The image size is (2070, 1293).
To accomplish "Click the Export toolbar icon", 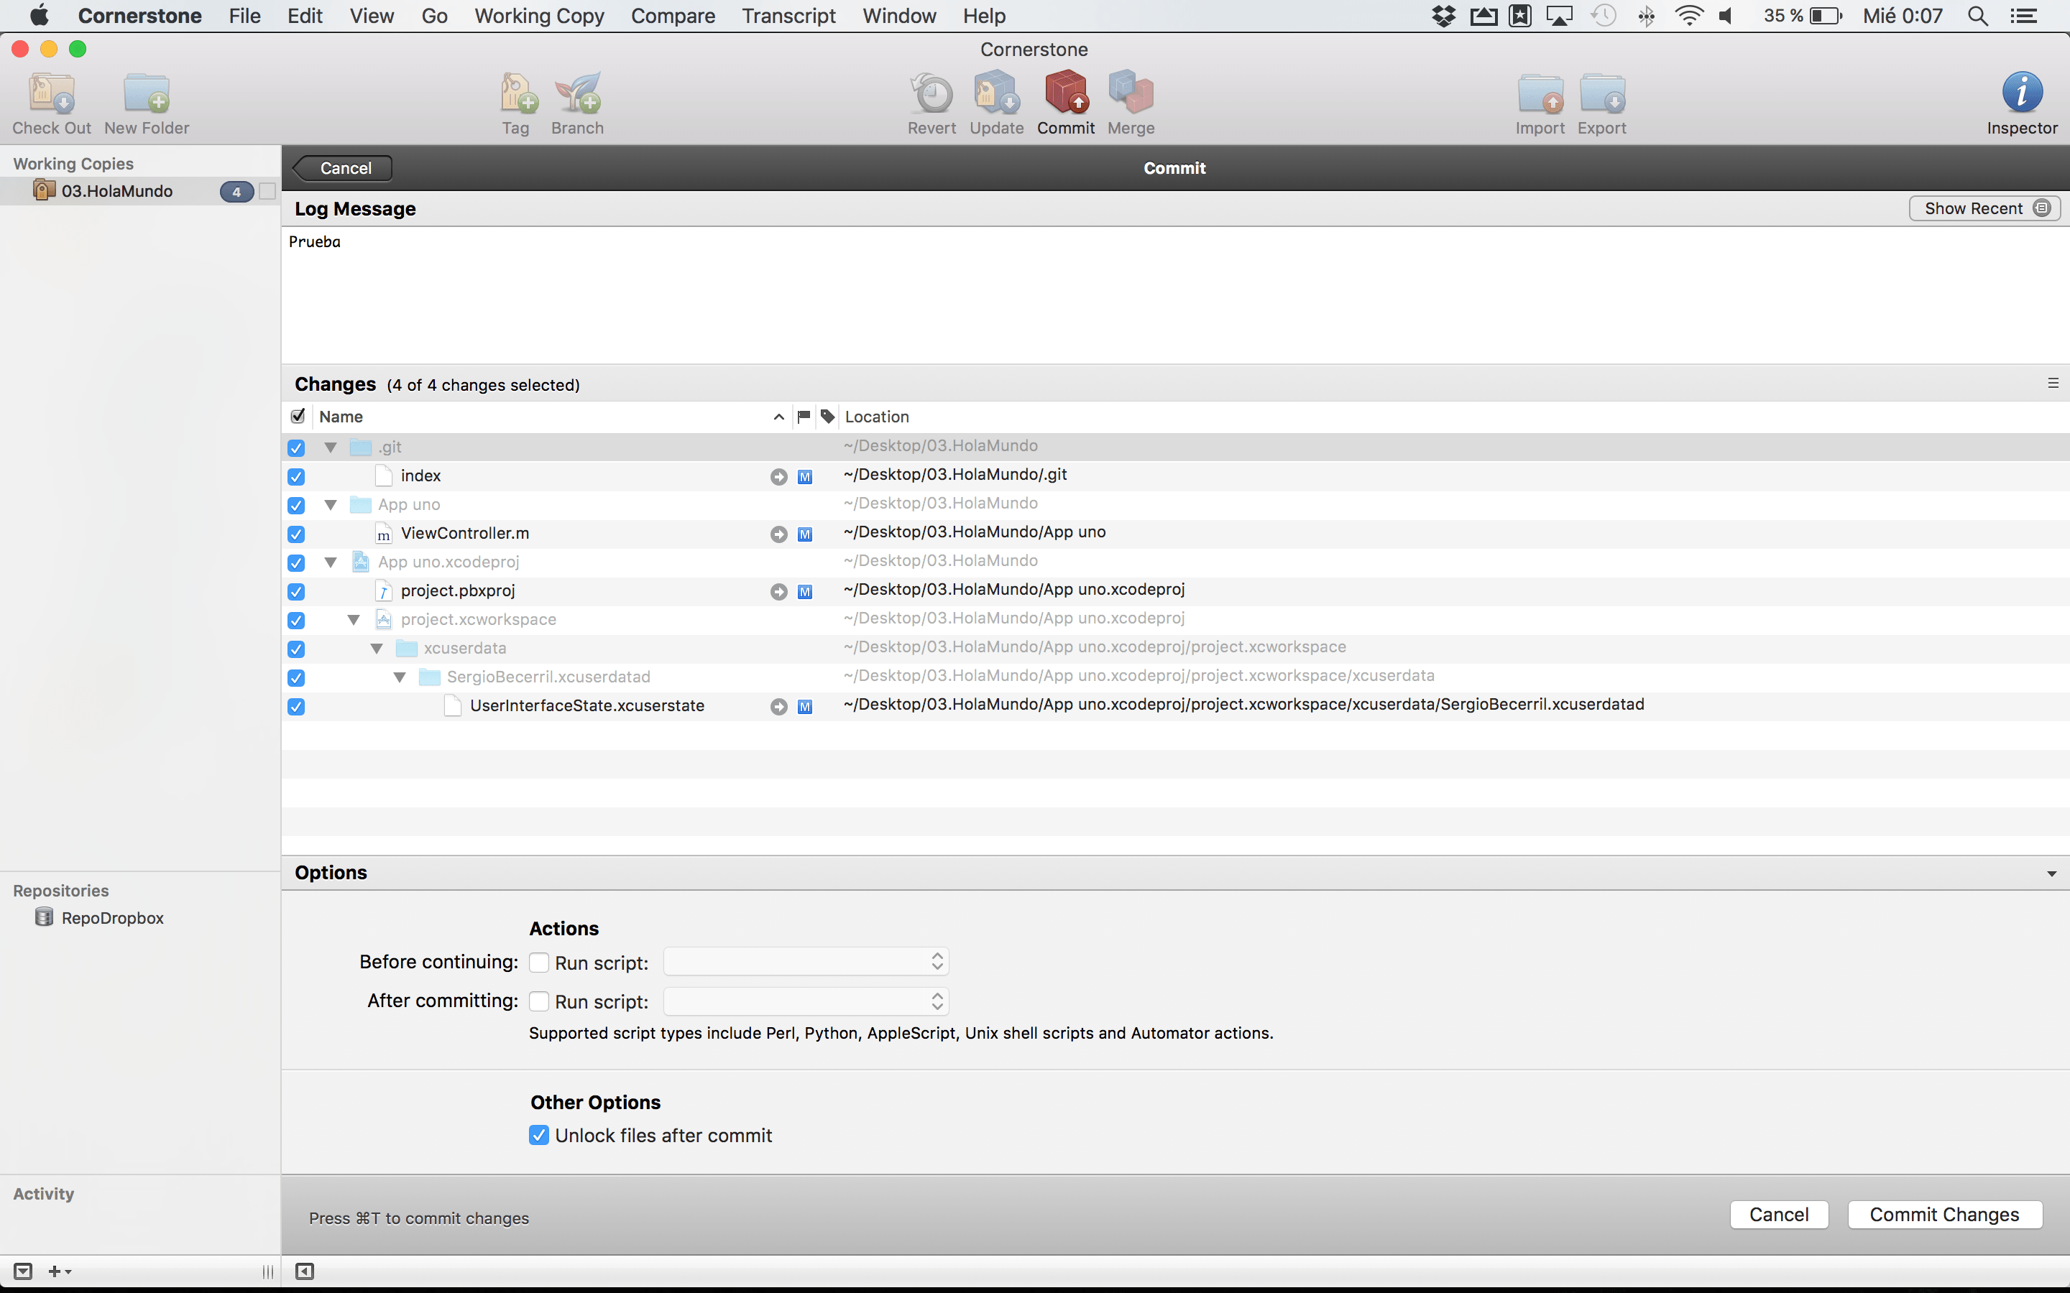I will click(1602, 93).
